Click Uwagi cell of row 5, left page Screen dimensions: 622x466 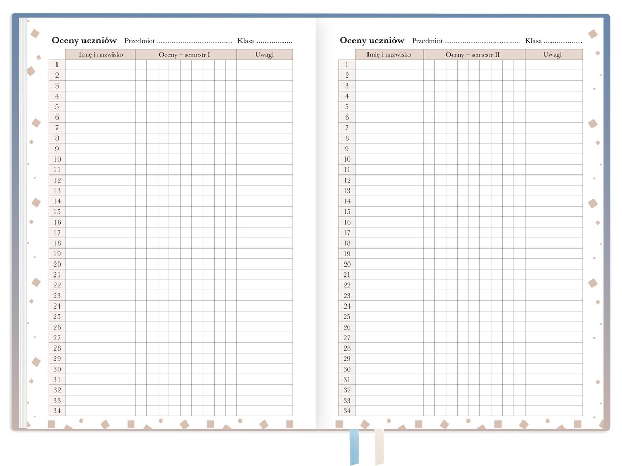[x=264, y=107]
